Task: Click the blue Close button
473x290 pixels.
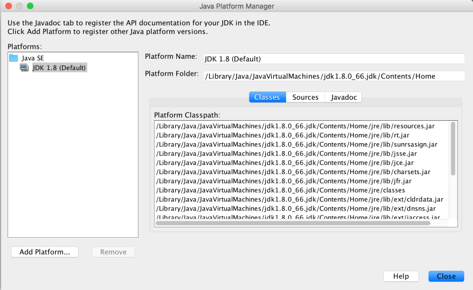Action: [x=446, y=276]
